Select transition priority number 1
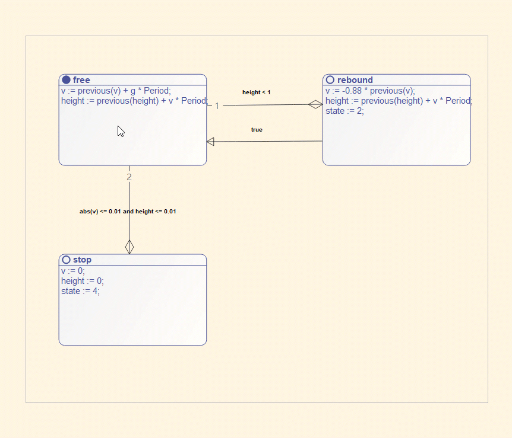The width and height of the screenshot is (512, 438). tap(217, 106)
